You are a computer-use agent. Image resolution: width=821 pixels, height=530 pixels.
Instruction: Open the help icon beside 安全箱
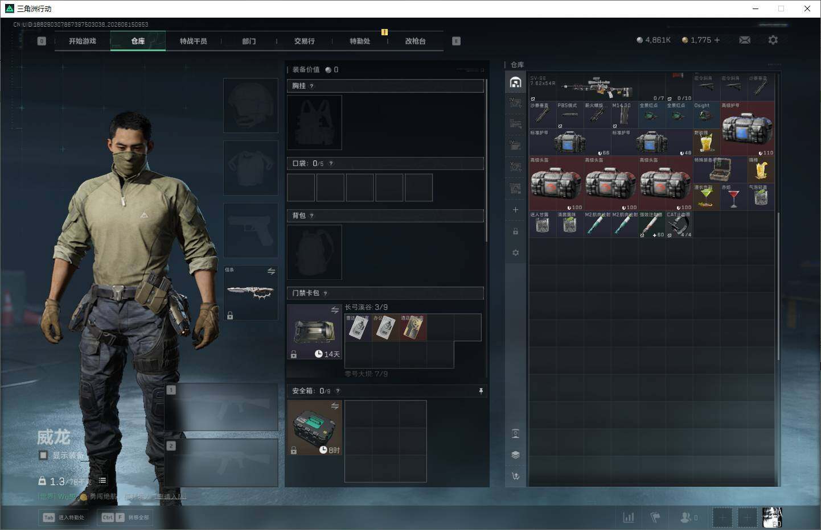coord(338,391)
